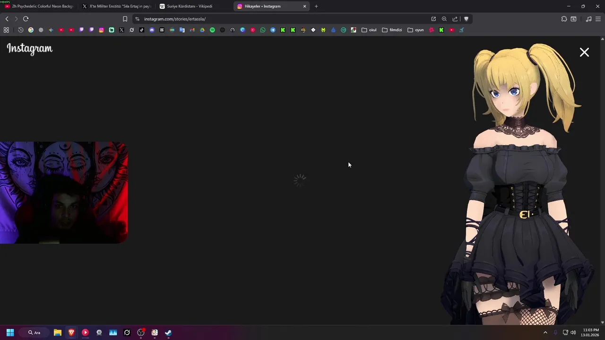The image size is (605, 340).
Task: Open the history clock bookmark icon
Action: click(21, 30)
